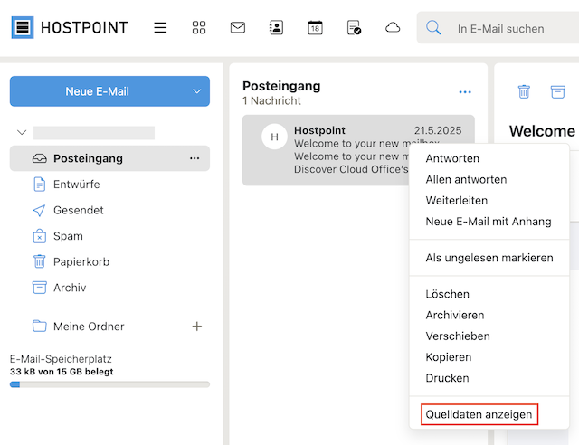Click the 21.5.2025 date on the email
The height and width of the screenshot is (445, 579).
[x=438, y=130]
